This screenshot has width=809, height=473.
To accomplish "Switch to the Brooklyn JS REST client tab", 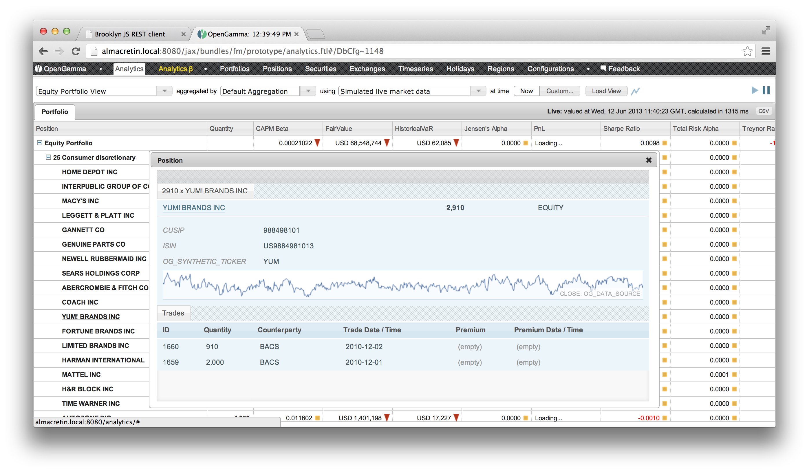I will [x=130, y=34].
